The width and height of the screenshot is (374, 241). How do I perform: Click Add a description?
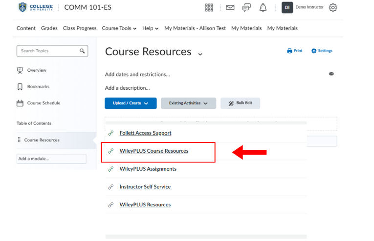coord(128,88)
